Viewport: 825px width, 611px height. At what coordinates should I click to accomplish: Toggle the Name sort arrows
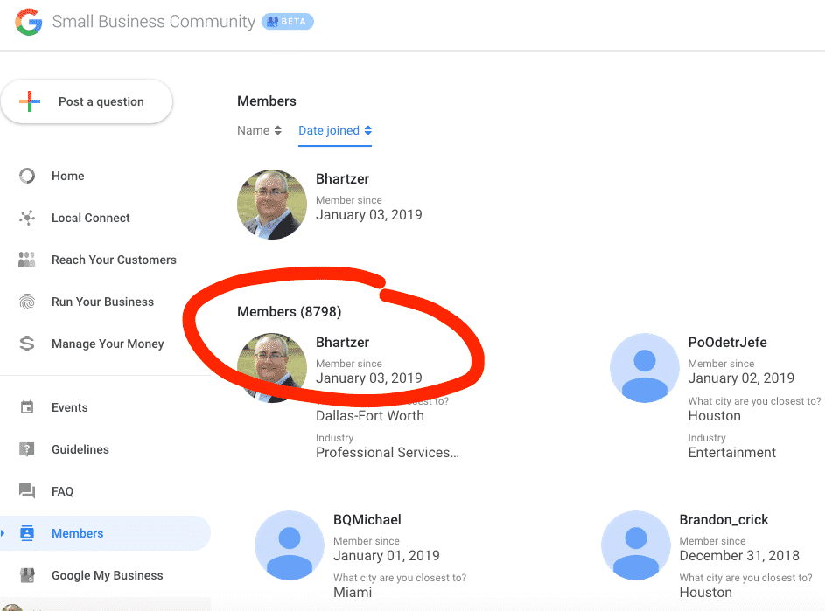point(278,130)
